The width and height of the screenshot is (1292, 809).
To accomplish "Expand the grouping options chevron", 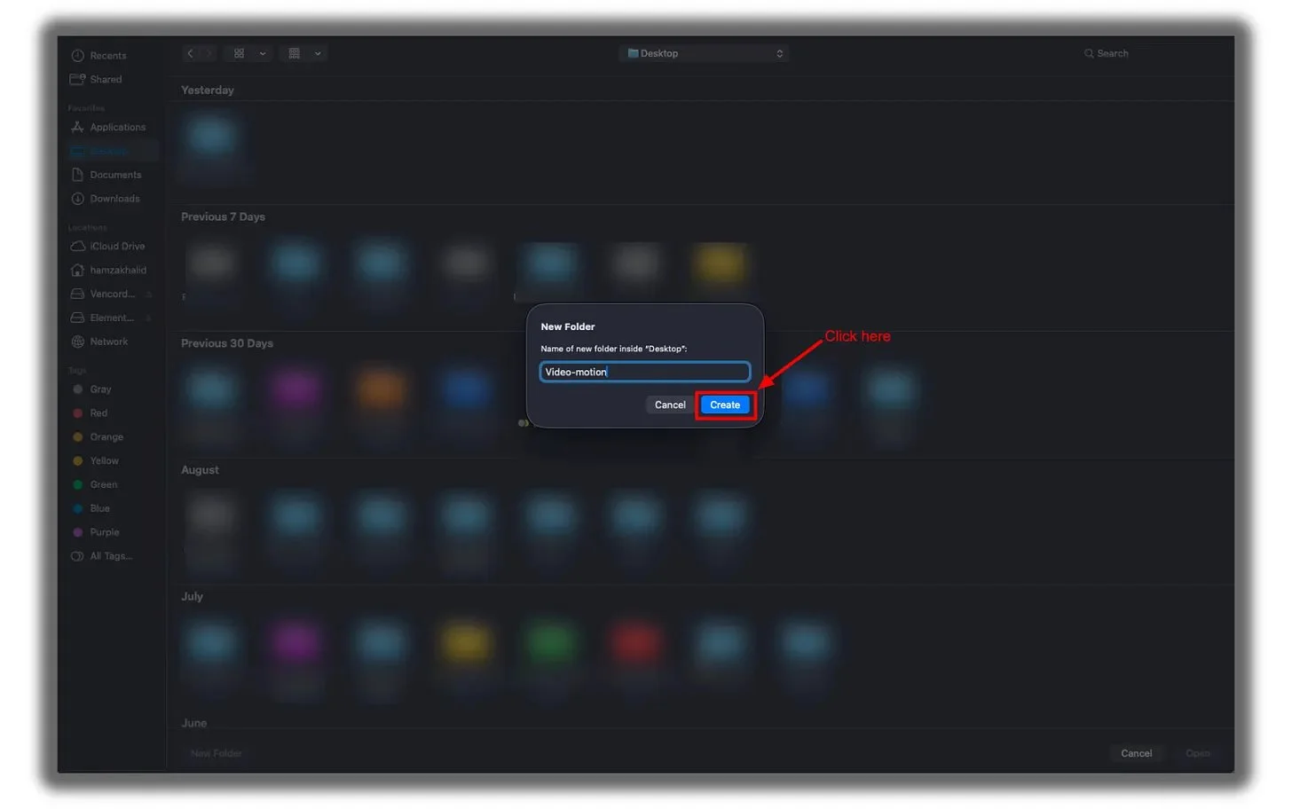I will [x=318, y=54].
